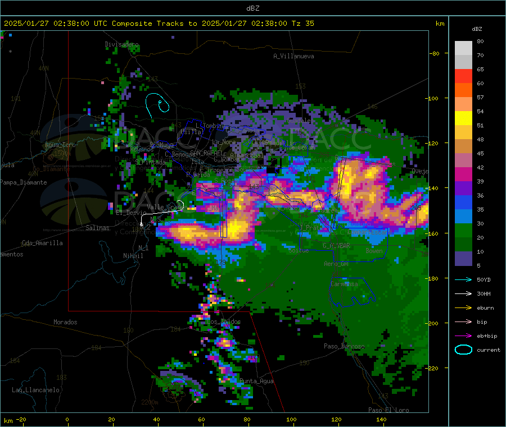This screenshot has height=427, width=506.
Task: Click the A_Villanueva map label
Action: pos(293,56)
